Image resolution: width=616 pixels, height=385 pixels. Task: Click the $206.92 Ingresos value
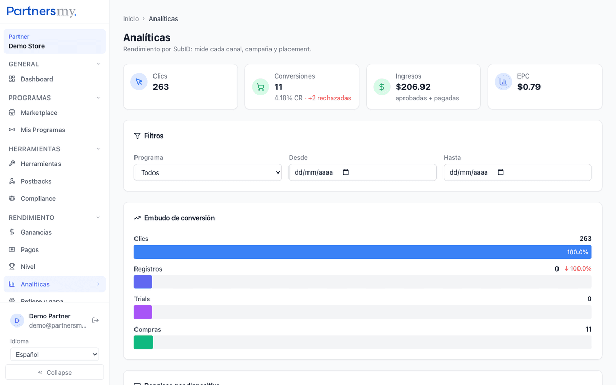pyautogui.click(x=413, y=87)
